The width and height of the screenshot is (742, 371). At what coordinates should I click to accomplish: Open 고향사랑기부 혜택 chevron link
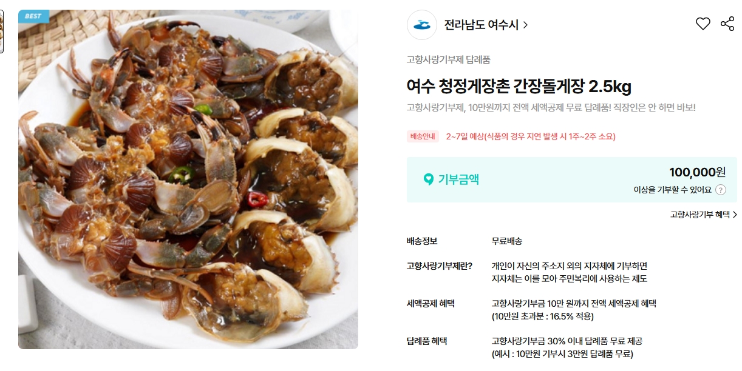coord(735,215)
